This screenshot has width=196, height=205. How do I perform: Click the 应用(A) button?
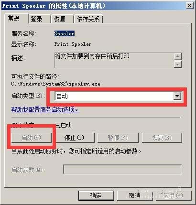(x=174, y=195)
